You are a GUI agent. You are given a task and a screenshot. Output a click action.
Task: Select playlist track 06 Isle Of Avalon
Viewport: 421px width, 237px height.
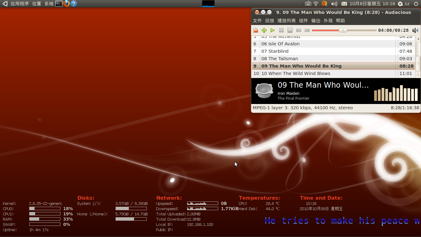(x=333, y=44)
